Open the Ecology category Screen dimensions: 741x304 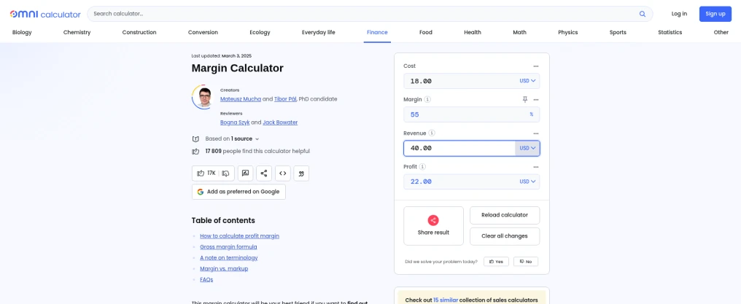pos(260,33)
